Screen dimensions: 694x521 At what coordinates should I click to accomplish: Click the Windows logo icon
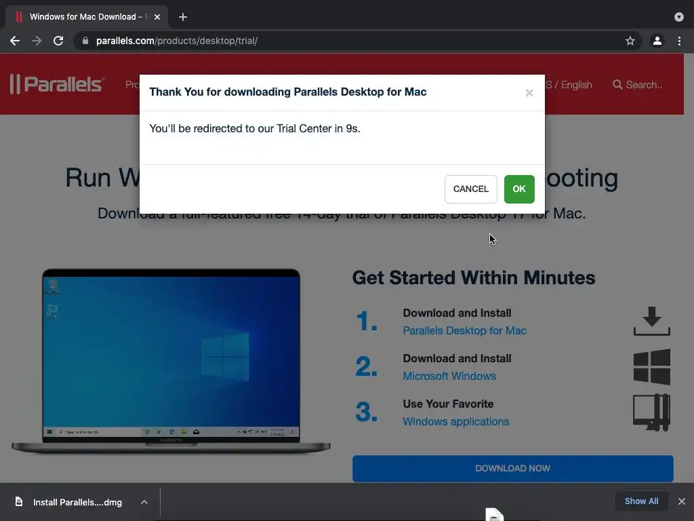click(651, 367)
